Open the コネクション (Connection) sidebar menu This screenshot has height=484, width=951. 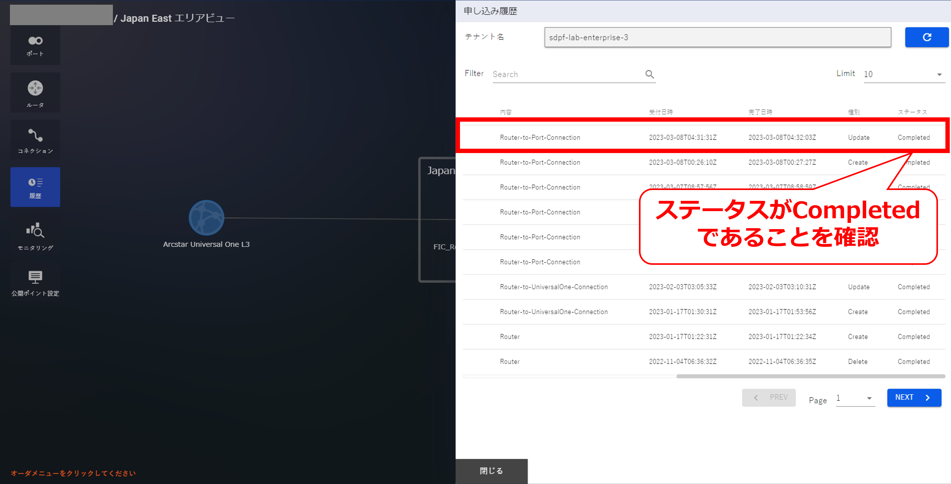pyautogui.click(x=35, y=140)
